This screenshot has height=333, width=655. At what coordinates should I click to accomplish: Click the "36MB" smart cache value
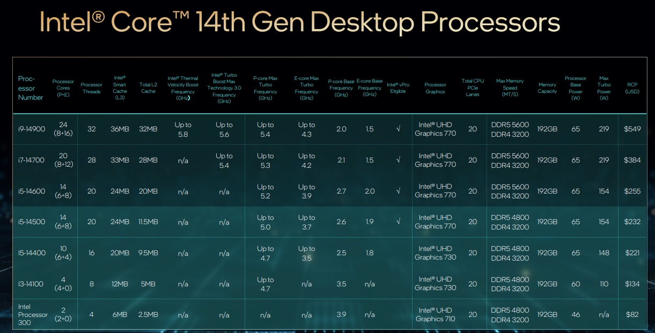(120, 129)
